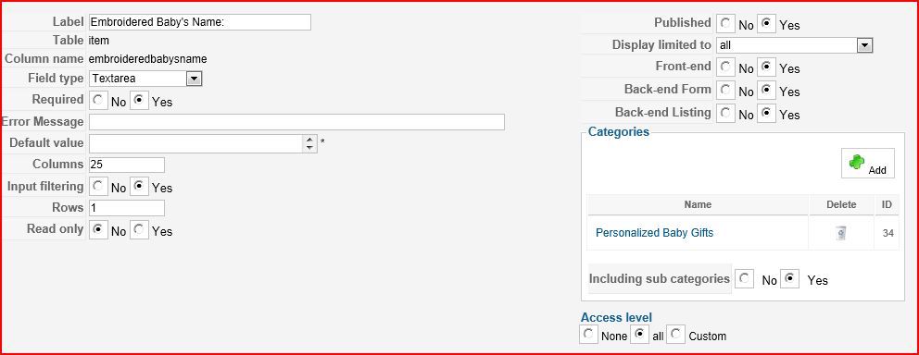Viewport: 919px width, 355px height.
Task: Select Custom access level
Action: click(x=676, y=335)
